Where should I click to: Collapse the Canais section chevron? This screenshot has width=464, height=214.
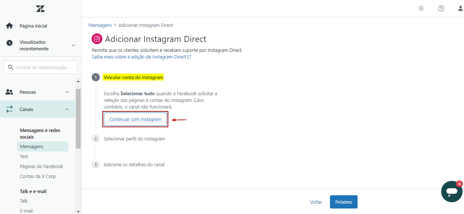pyautogui.click(x=67, y=109)
